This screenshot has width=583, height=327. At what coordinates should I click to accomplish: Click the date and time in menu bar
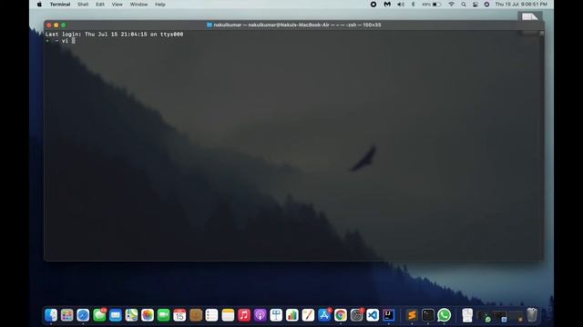(x=521, y=5)
